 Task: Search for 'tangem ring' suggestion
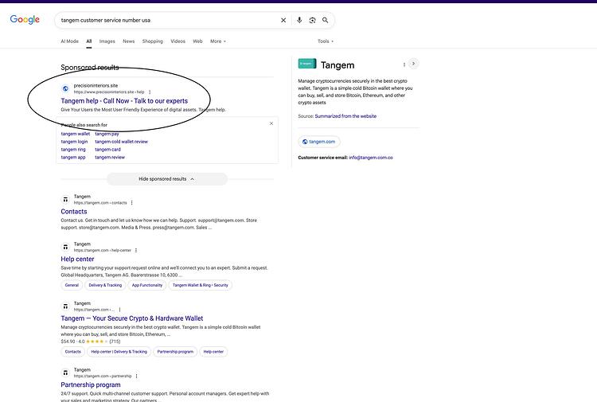click(x=73, y=150)
